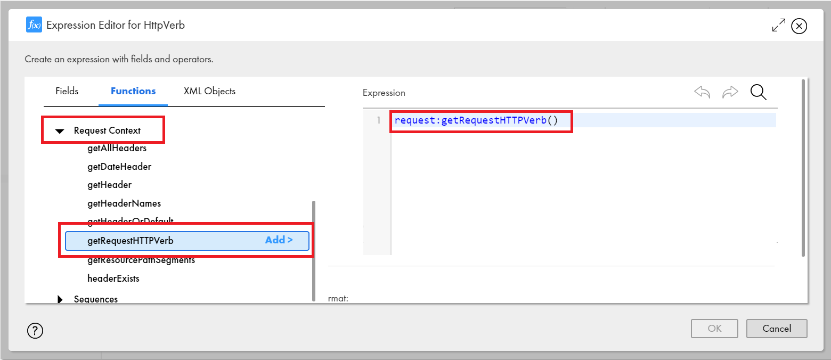Click the Expression label
831x360 pixels.
384,93
